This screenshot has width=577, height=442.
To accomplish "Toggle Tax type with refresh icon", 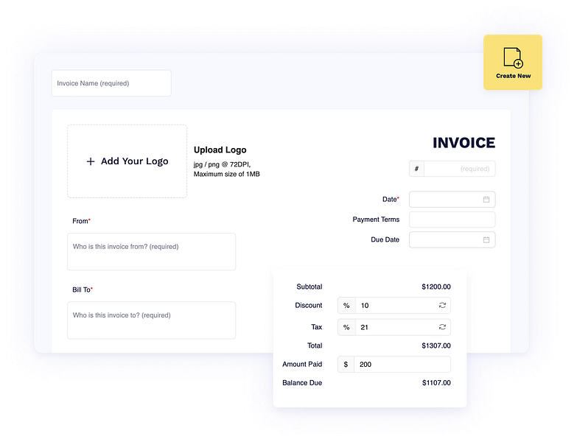I will [442, 327].
